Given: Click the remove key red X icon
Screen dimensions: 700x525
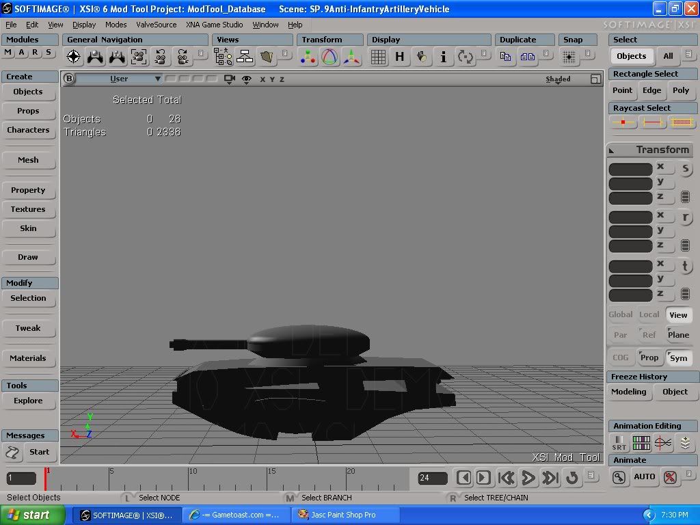Looking at the screenshot, I should pyautogui.click(x=670, y=477).
